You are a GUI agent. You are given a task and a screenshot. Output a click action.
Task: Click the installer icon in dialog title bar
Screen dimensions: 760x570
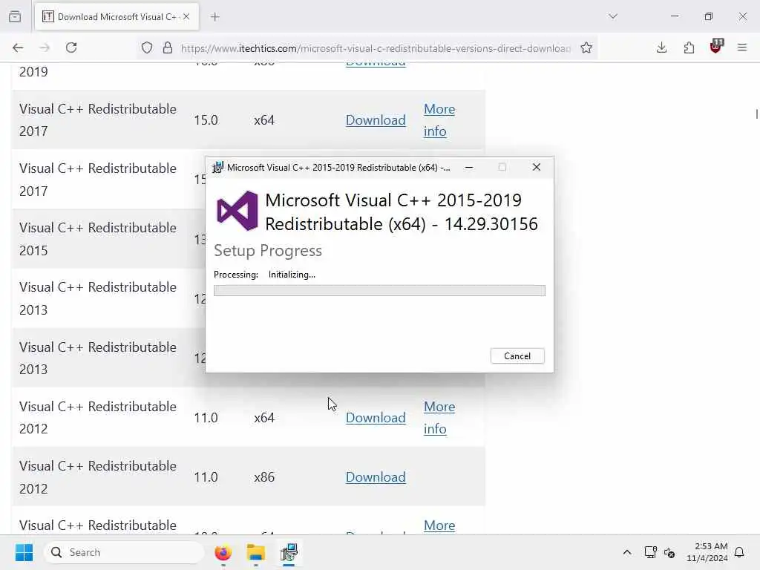tap(218, 167)
